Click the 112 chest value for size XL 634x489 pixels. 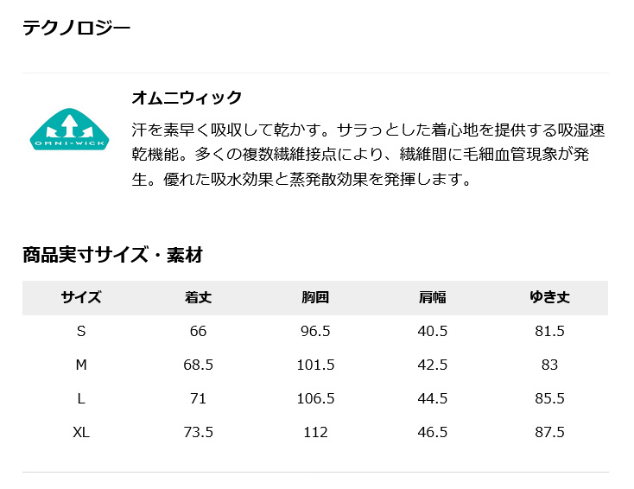coord(315,432)
